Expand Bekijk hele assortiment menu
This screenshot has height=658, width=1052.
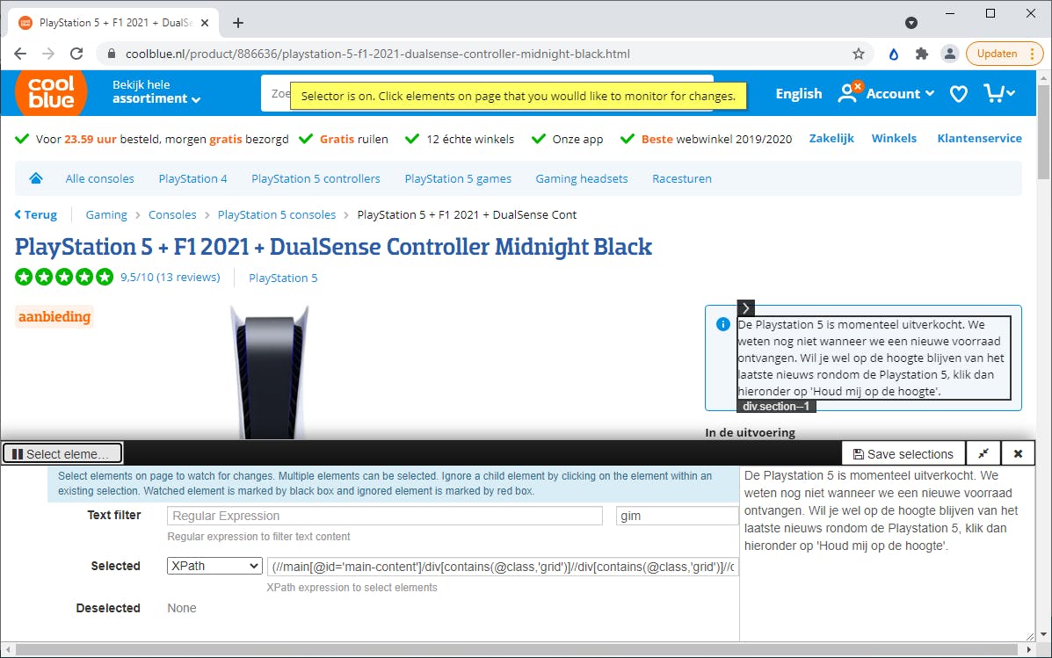[x=156, y=92]
